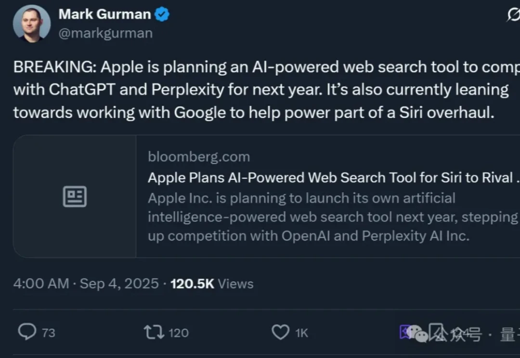
Task: Click the Mark Gurman display name
Action: coord(104,14)
